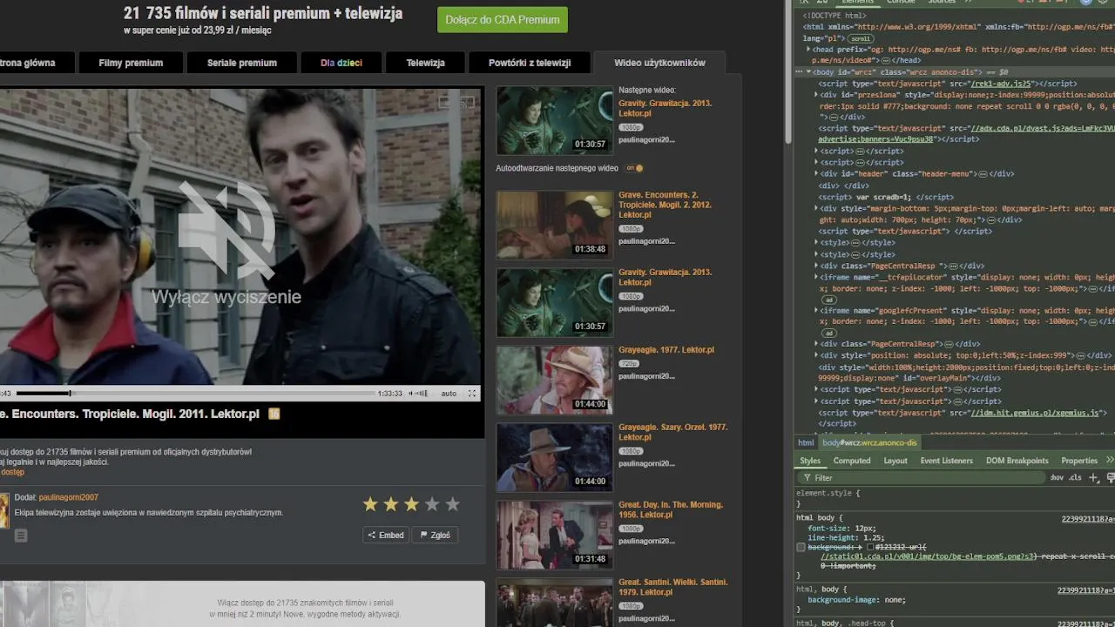The image size is (1115, 627).
Task: Open the DOM Breakpoints tab
Action: 1017,461
